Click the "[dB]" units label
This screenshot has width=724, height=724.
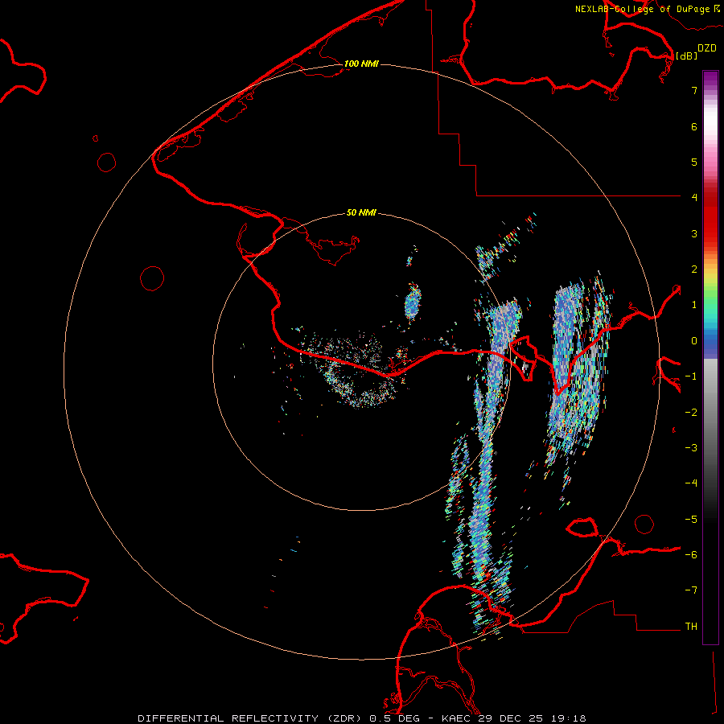(x=687, y=56)
